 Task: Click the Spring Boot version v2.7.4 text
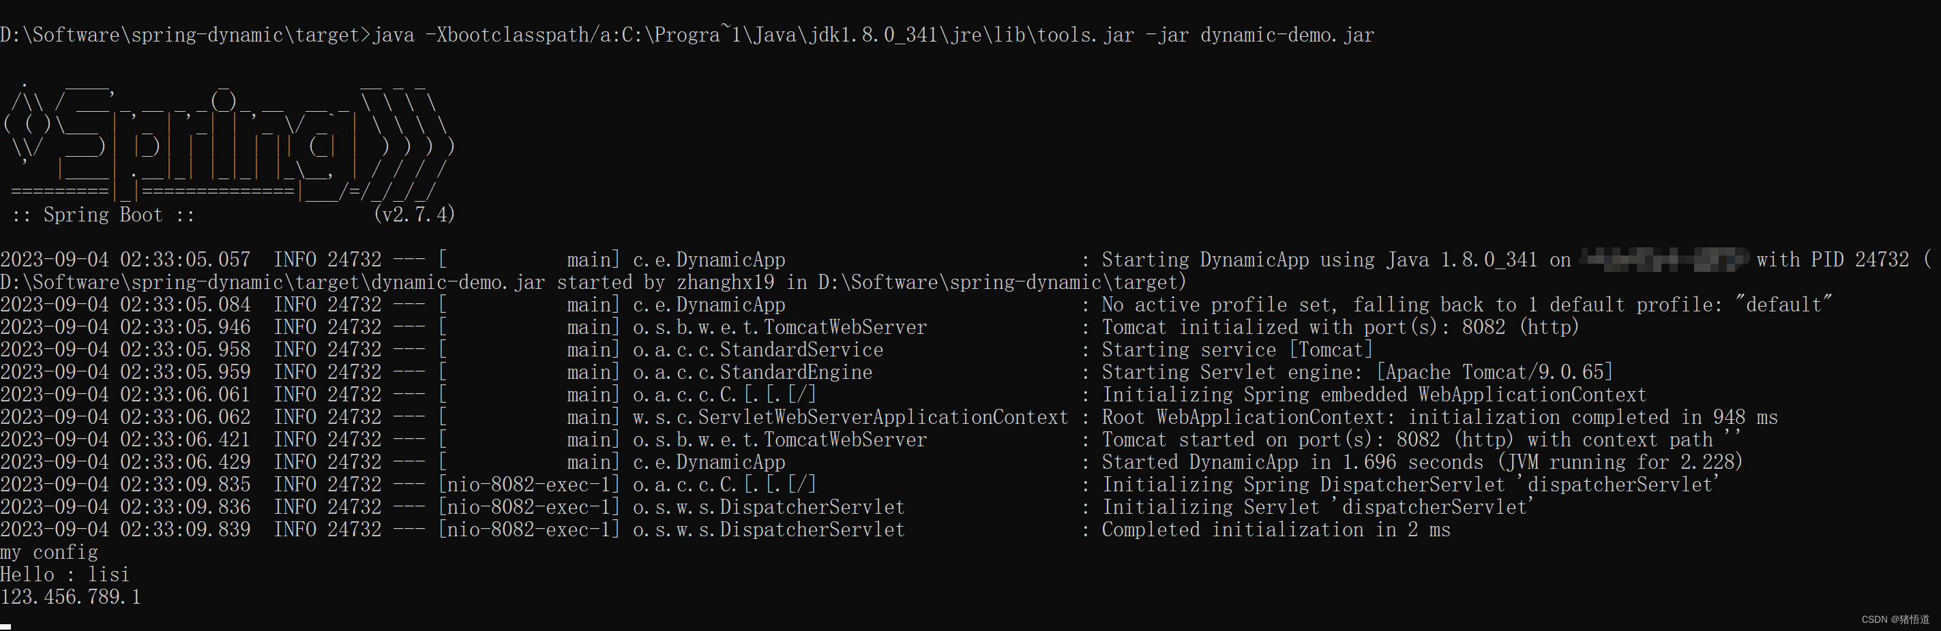414,215
